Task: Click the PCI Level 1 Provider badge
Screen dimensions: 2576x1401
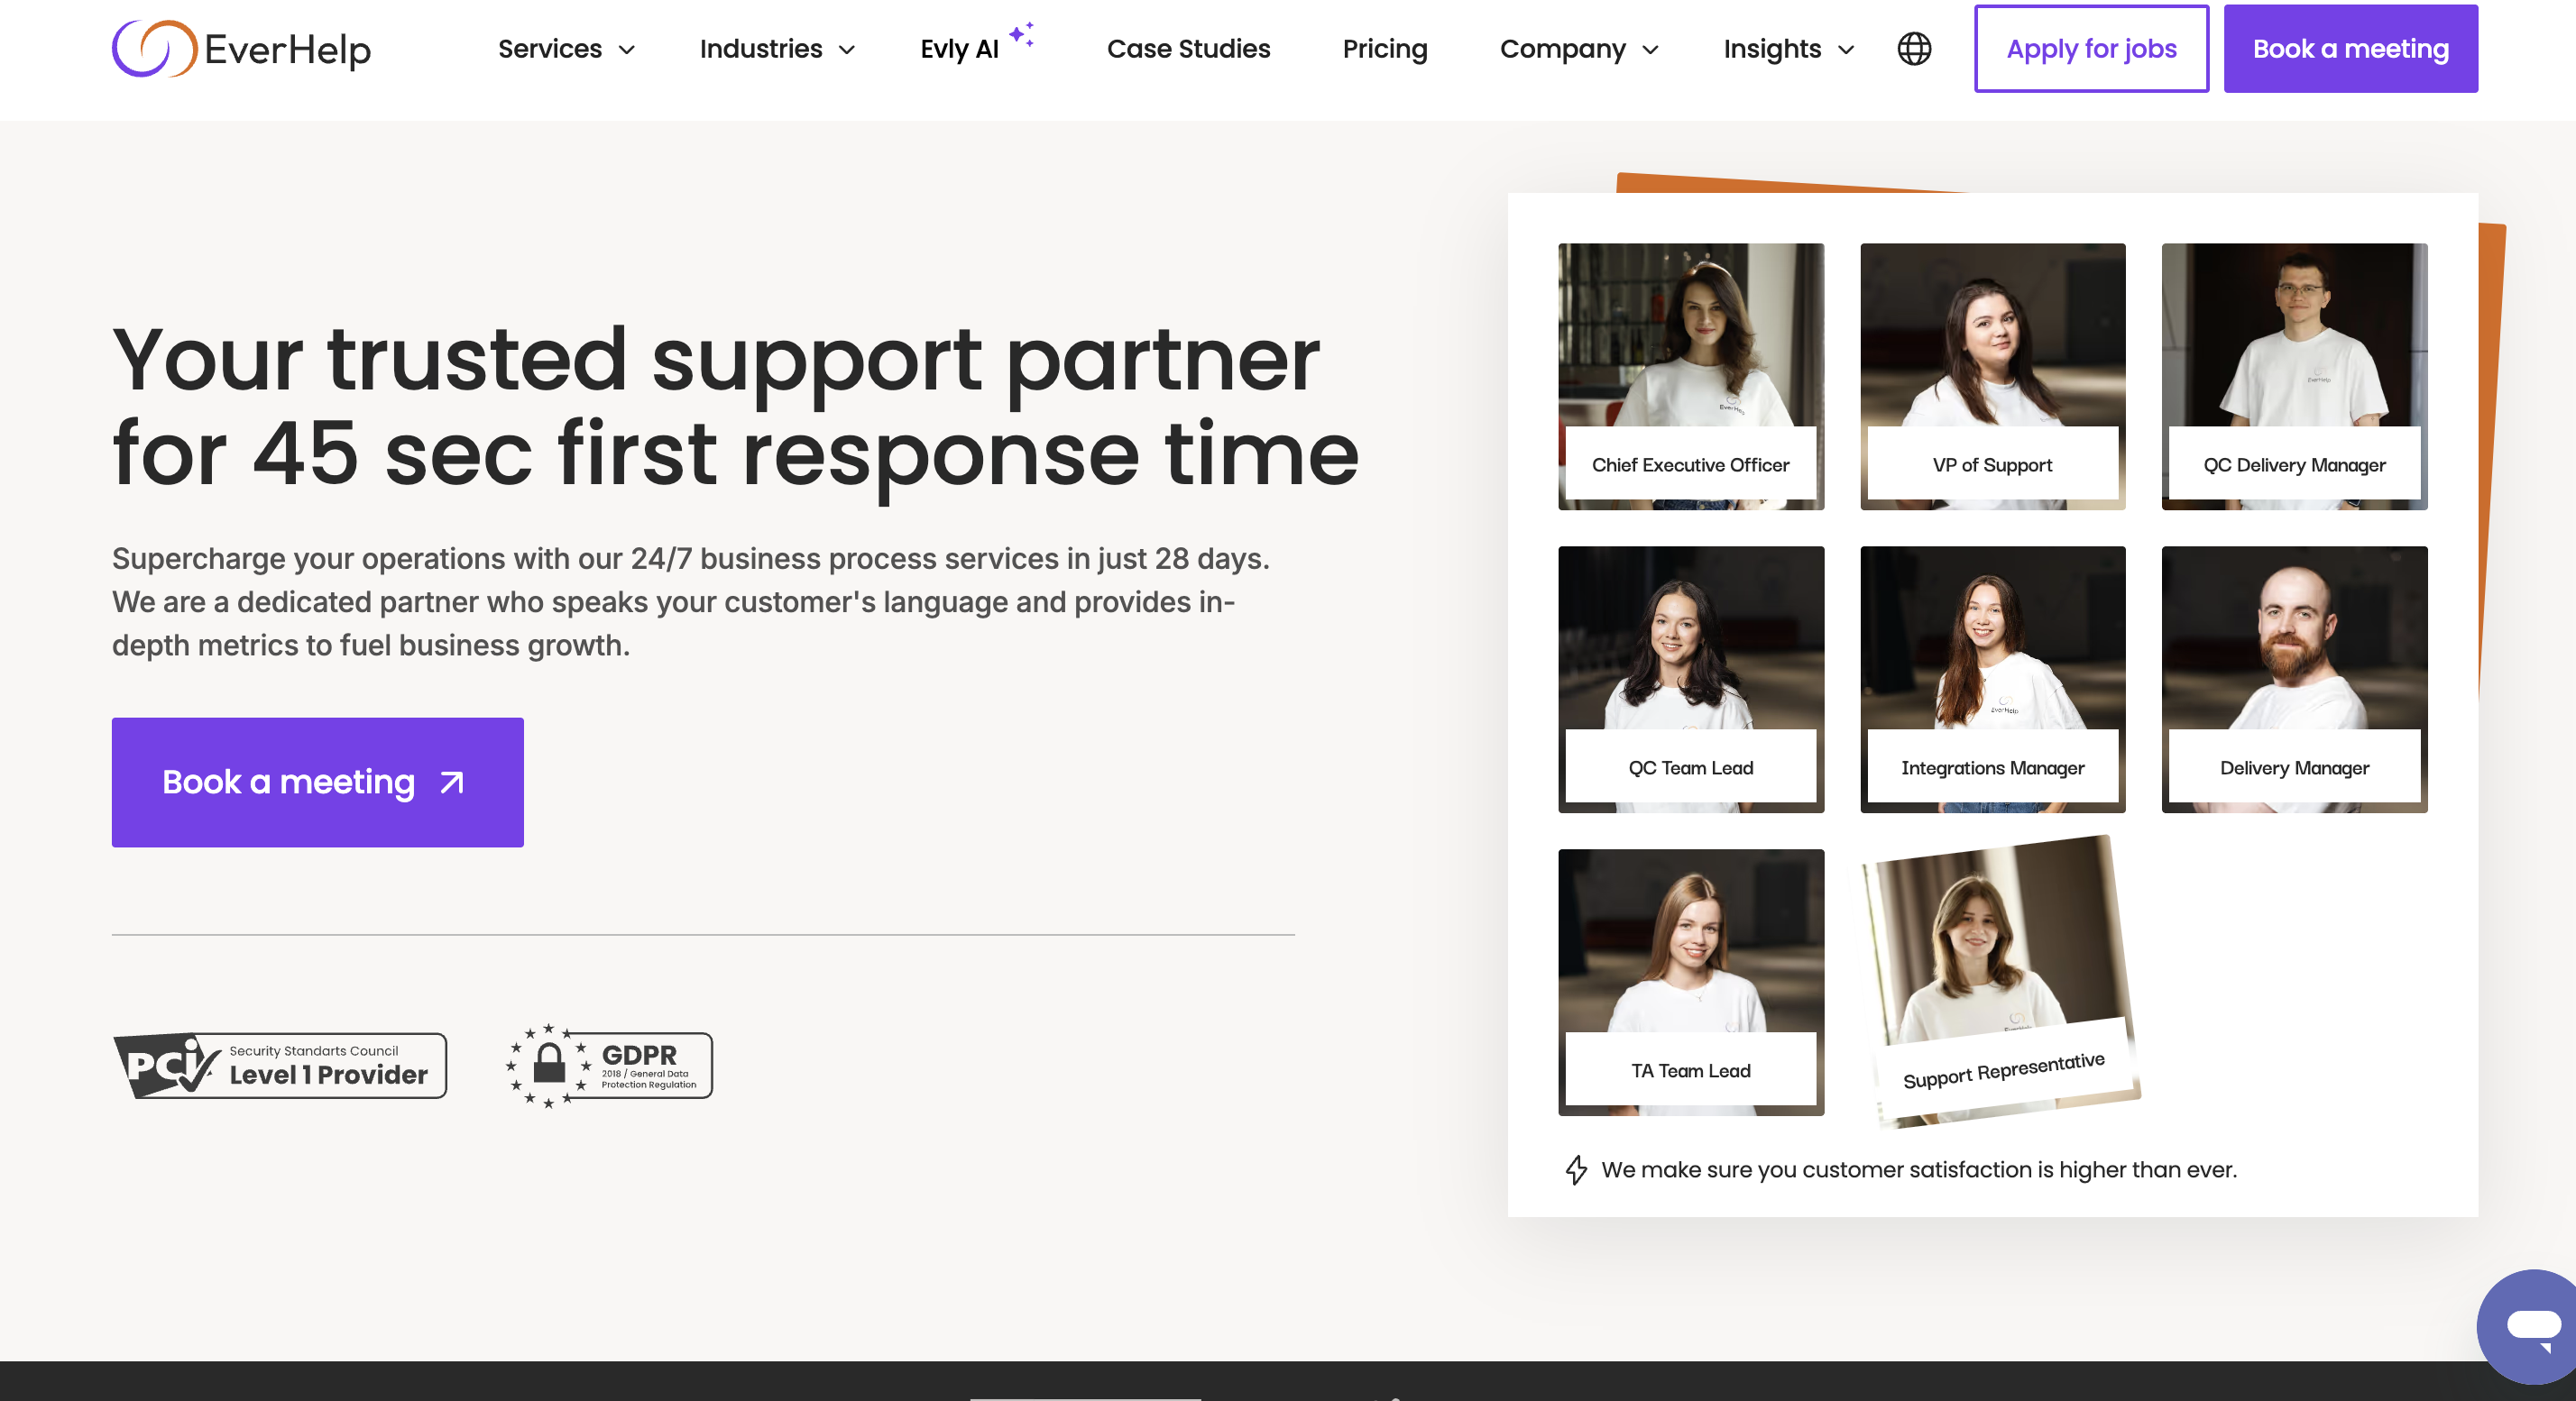Action: click(x=279, y=1066)
